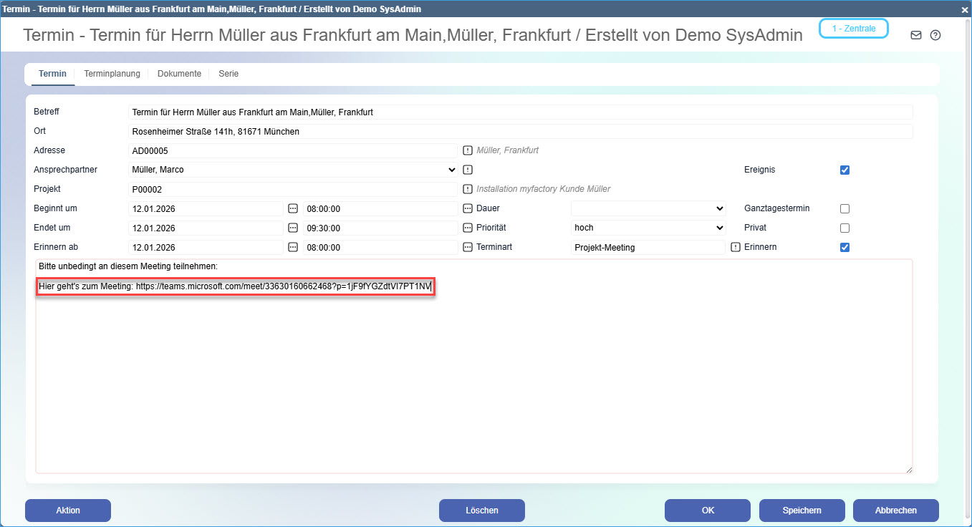Image resolution: width=972 pixels, height=527 pixels.
Task: Click into the Ort address field
Action: tap(521, 131)
